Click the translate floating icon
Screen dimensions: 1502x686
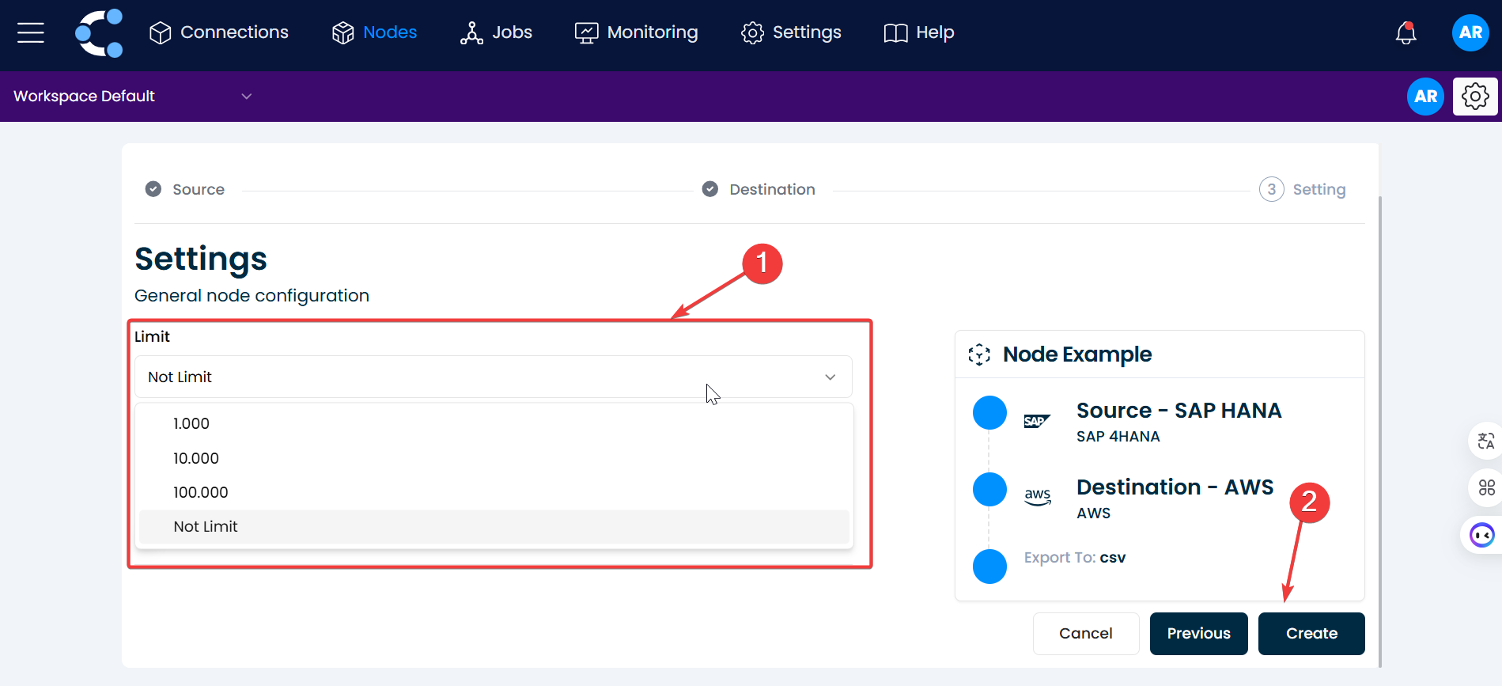[x=1485, y=442]
